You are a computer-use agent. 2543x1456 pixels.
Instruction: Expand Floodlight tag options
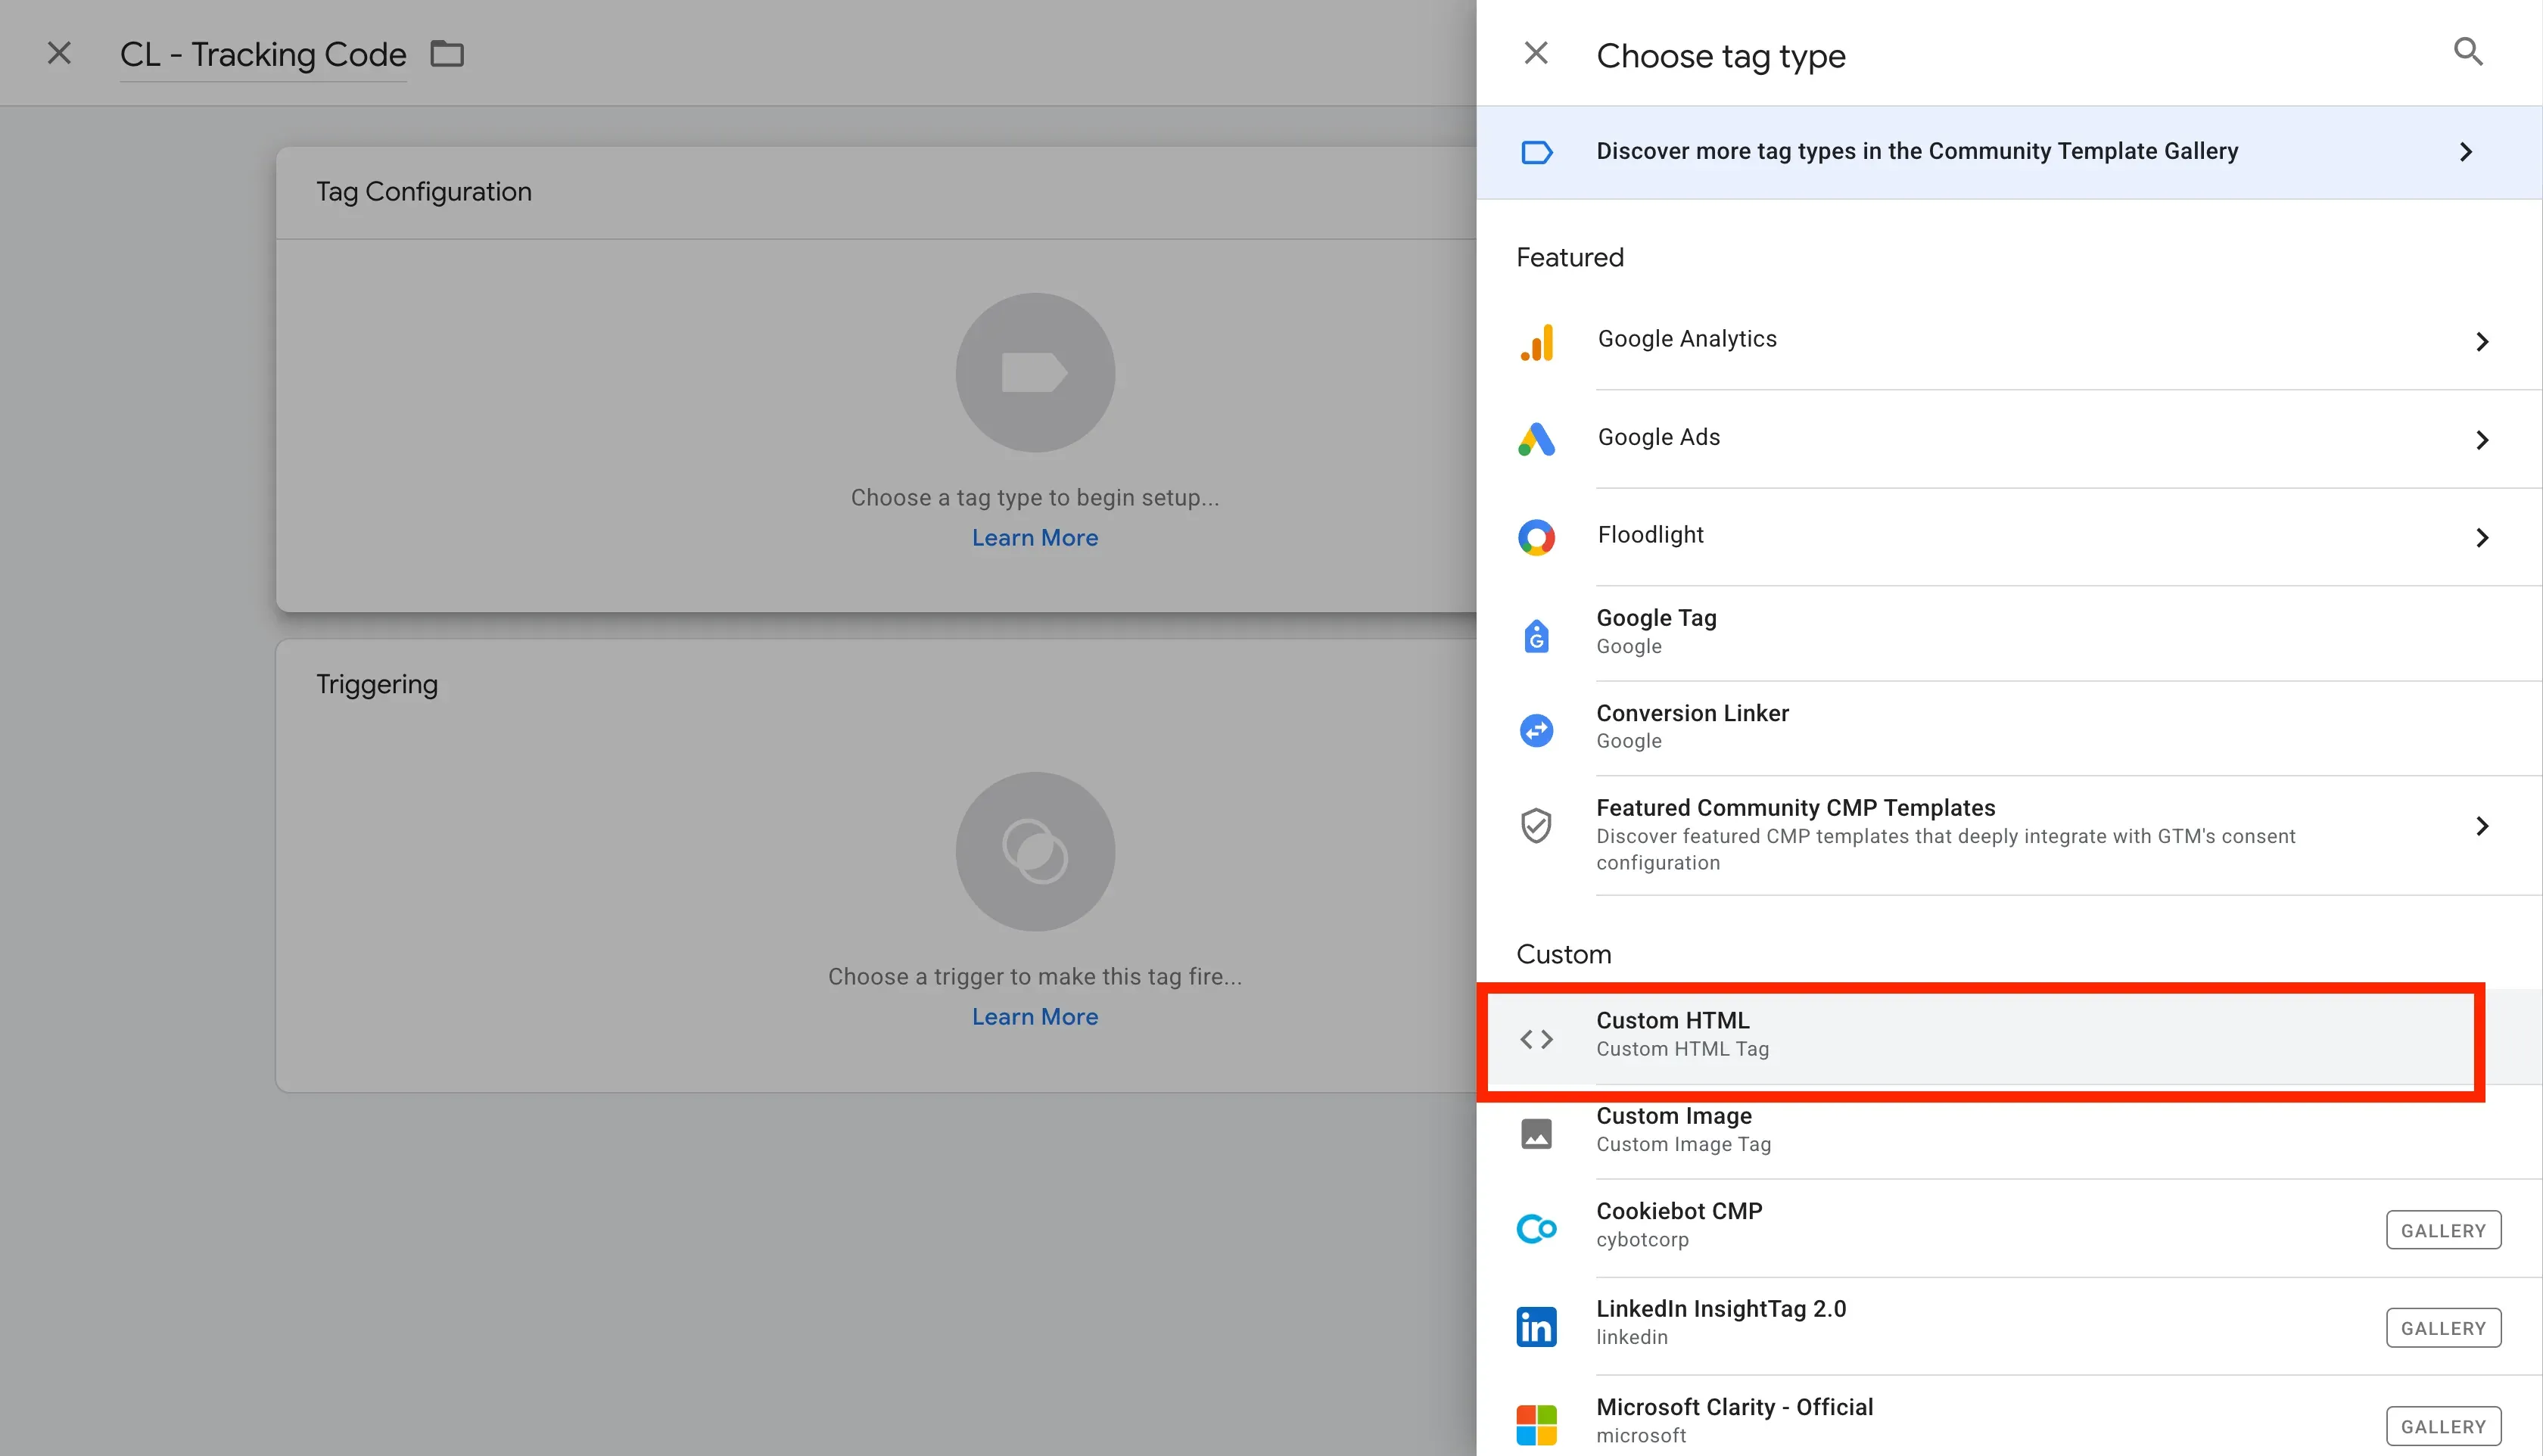(2482, 538)
